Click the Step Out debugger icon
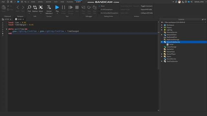Screen dimensions: 207x116 pyautogui.click(x=95, y=7)
